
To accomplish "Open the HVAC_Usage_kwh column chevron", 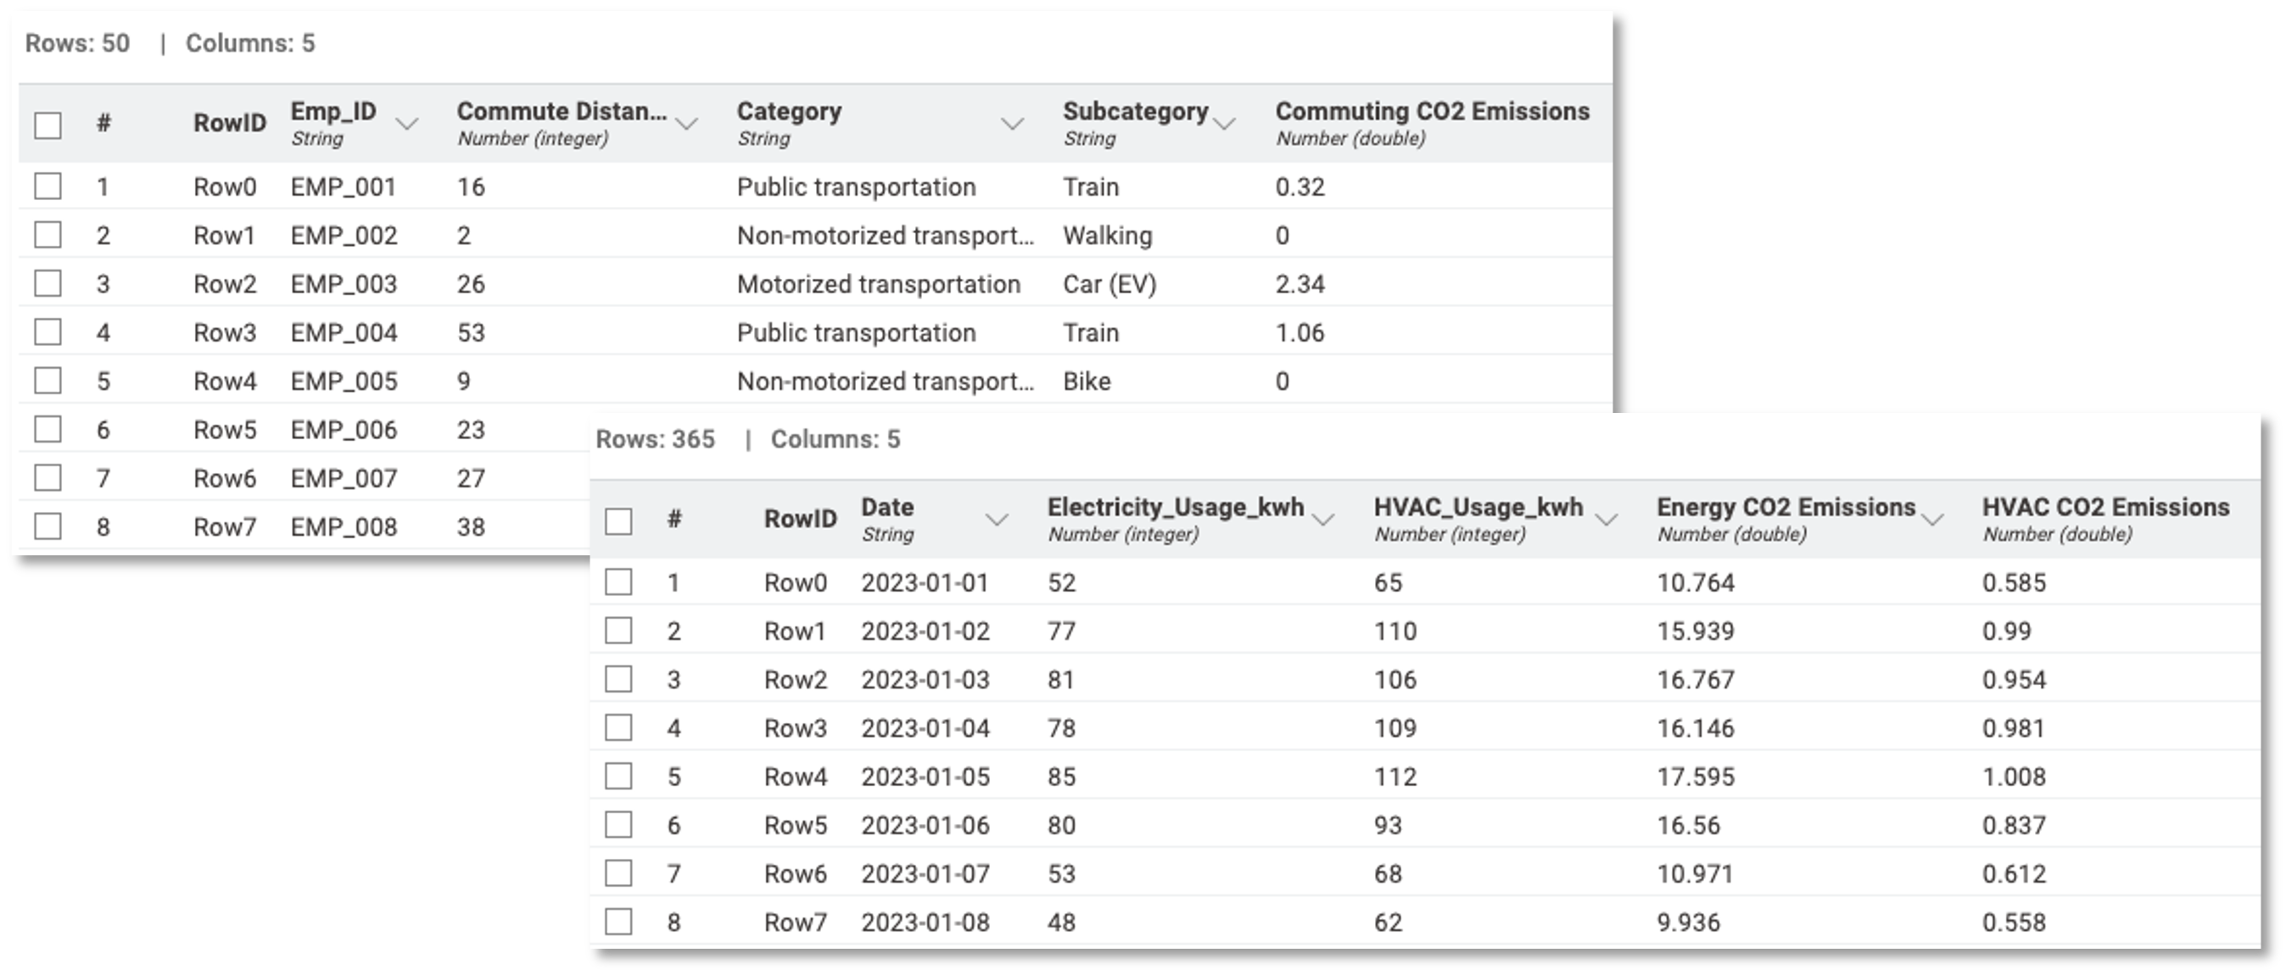I will pos(1607,520).
